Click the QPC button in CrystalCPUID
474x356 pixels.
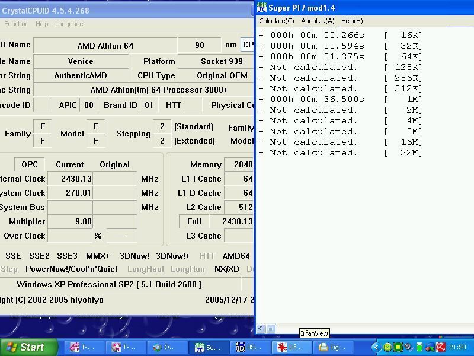pos(30,164)
